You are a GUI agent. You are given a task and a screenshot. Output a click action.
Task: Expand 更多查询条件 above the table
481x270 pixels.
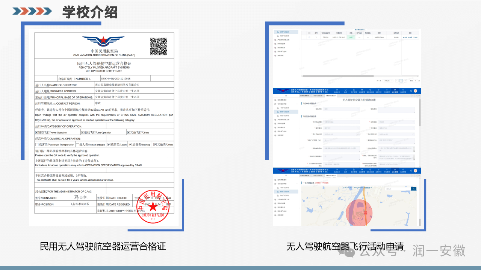pos(360,29)
